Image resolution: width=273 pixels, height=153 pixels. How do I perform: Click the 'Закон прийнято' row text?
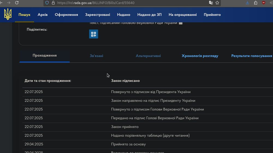coord(125,127)
